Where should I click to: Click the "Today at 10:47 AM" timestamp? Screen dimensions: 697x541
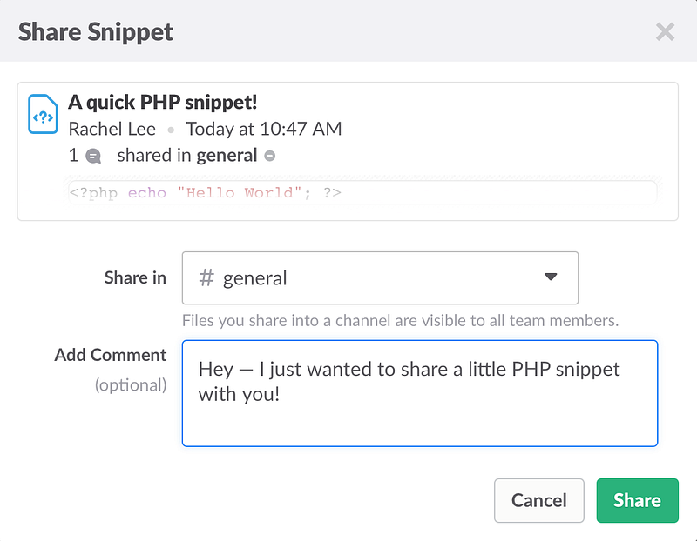pos(264,129)
